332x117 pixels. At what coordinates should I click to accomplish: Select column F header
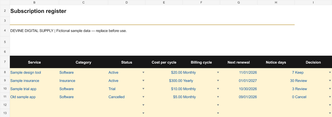click(201, 2)
